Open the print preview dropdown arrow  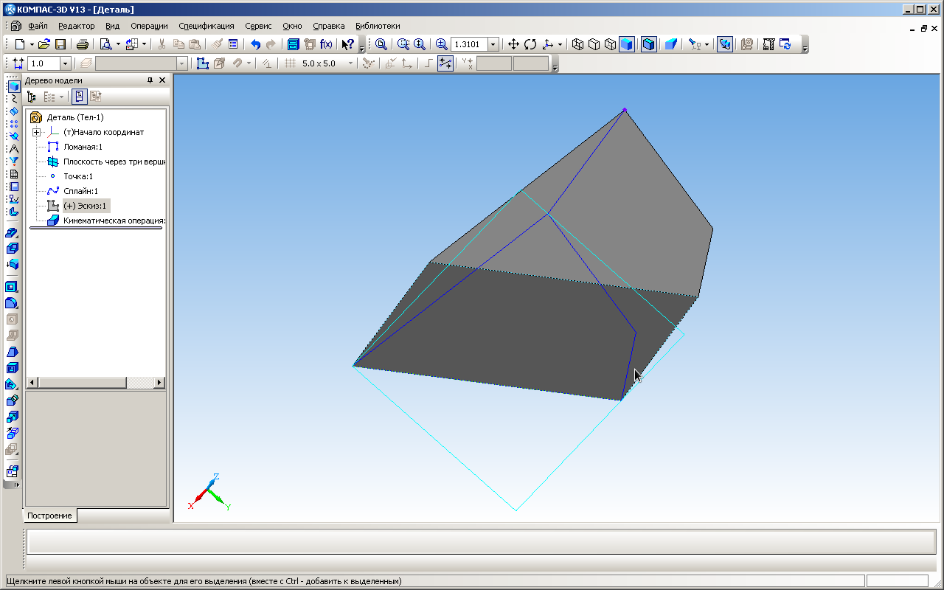[x=118, y=44]
